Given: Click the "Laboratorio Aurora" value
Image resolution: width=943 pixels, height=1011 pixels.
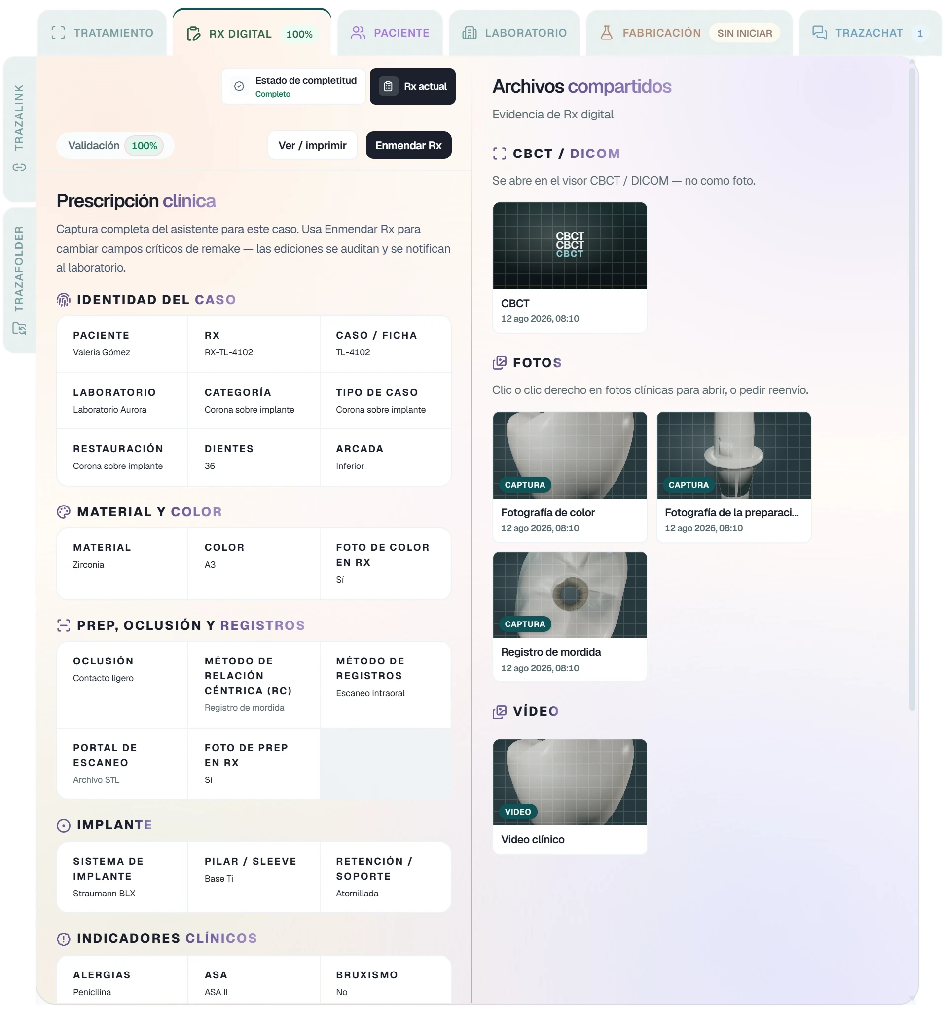Looking at the screenshot, I should (x=110, y=410).
